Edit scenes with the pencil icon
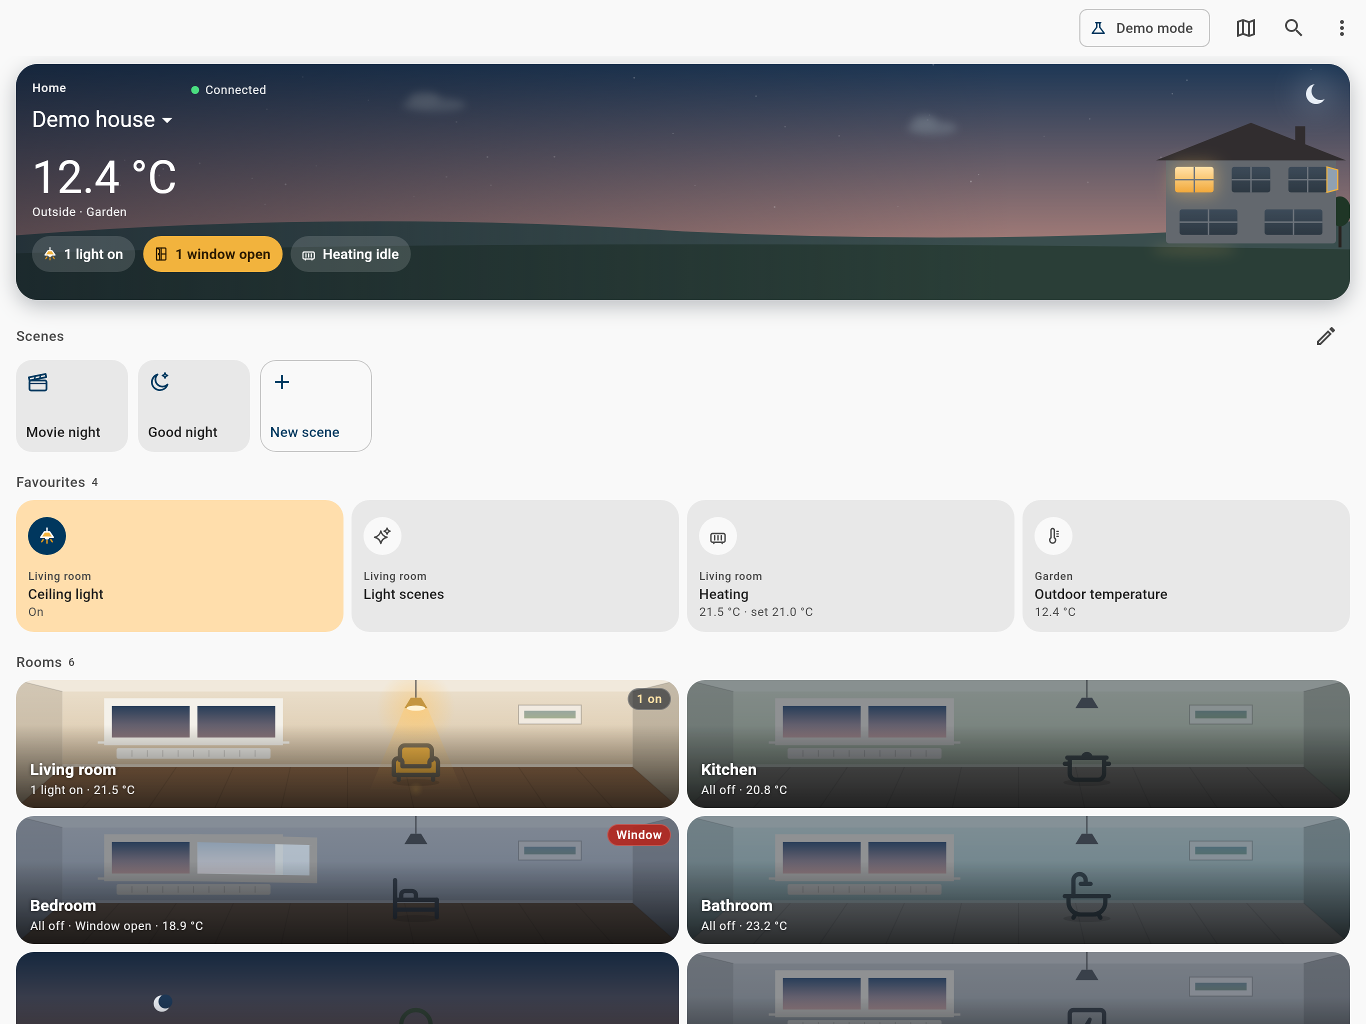Viewport: 1366px width, 1024px height. 1325,336
